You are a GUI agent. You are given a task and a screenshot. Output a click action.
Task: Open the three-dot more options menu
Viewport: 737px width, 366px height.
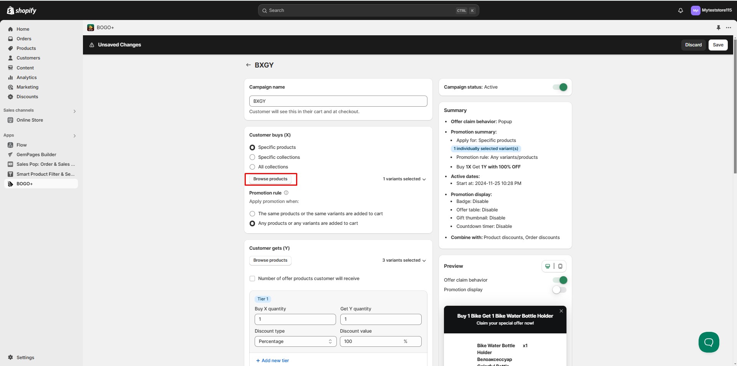click(x=728, y=28)
